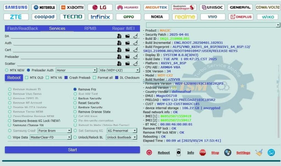This screenshot has height=166, width=281.
Task: Click the red Stop link
Action: [215, 153]
